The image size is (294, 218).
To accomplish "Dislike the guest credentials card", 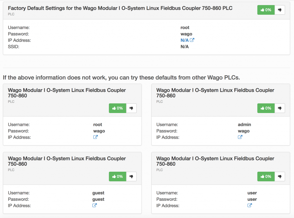I will (131, 177).
